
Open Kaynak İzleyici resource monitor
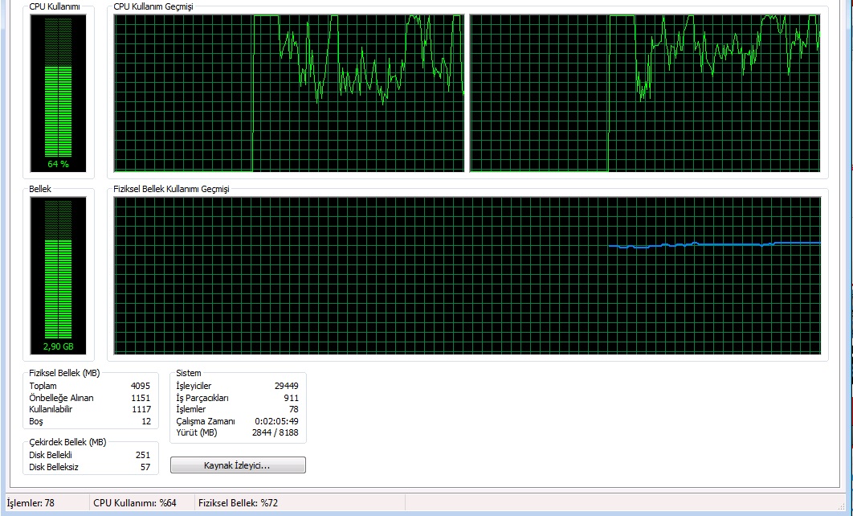[238, 465]
